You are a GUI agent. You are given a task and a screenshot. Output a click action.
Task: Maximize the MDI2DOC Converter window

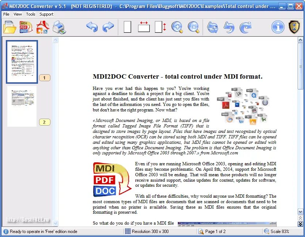[290, 6]
